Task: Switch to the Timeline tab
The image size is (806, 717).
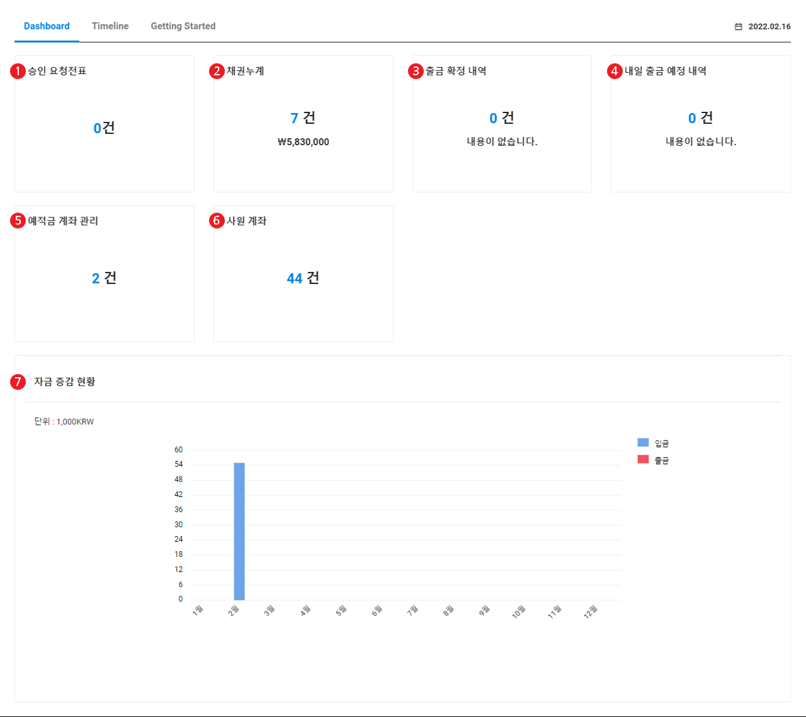Action: pos(110,26)
